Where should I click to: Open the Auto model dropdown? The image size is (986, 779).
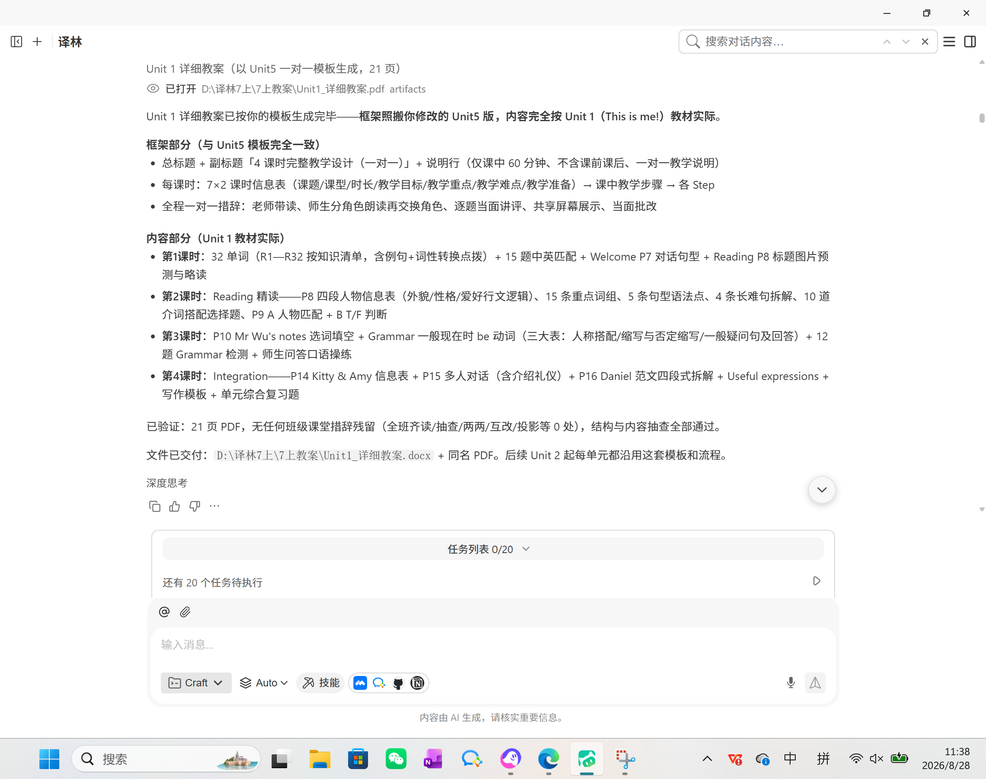click(264, 683)
